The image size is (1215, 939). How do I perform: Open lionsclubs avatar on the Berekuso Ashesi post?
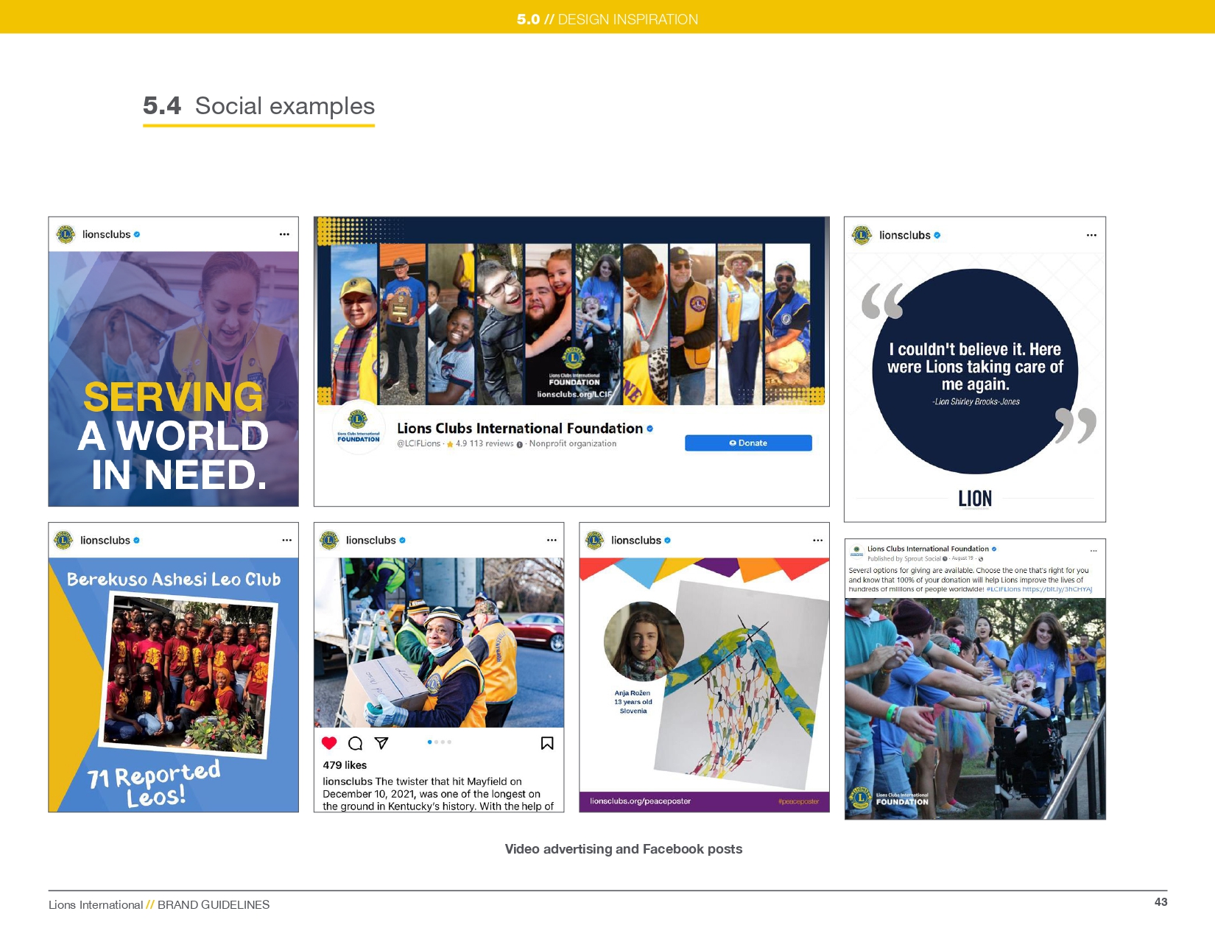[x=63, y=540]
